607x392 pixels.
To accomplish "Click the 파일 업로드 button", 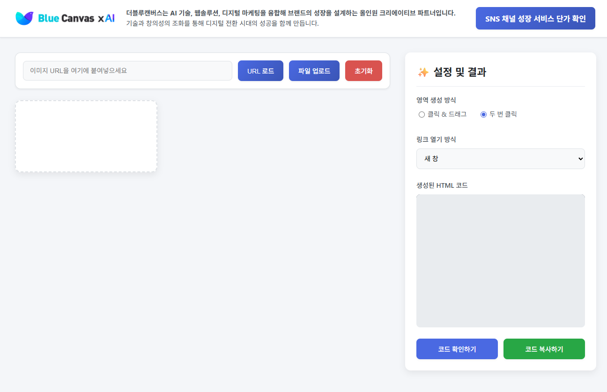I will tap(314, 71).
